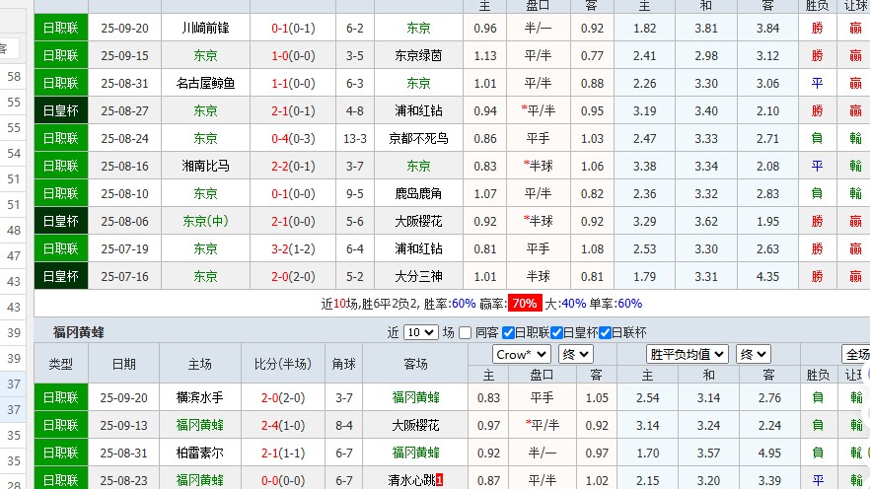Image resolution: width=870 pixels, height=489 pixels.
Task: Open the recent matches count dropdown showing 10
Action: tap(420, 332)
